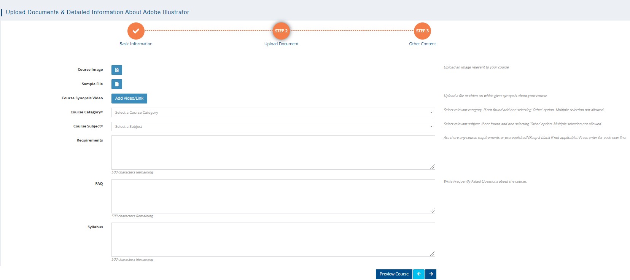Click the STEP 3 circle icon
The width and height of the screenshot is (630, 280).
422,31
